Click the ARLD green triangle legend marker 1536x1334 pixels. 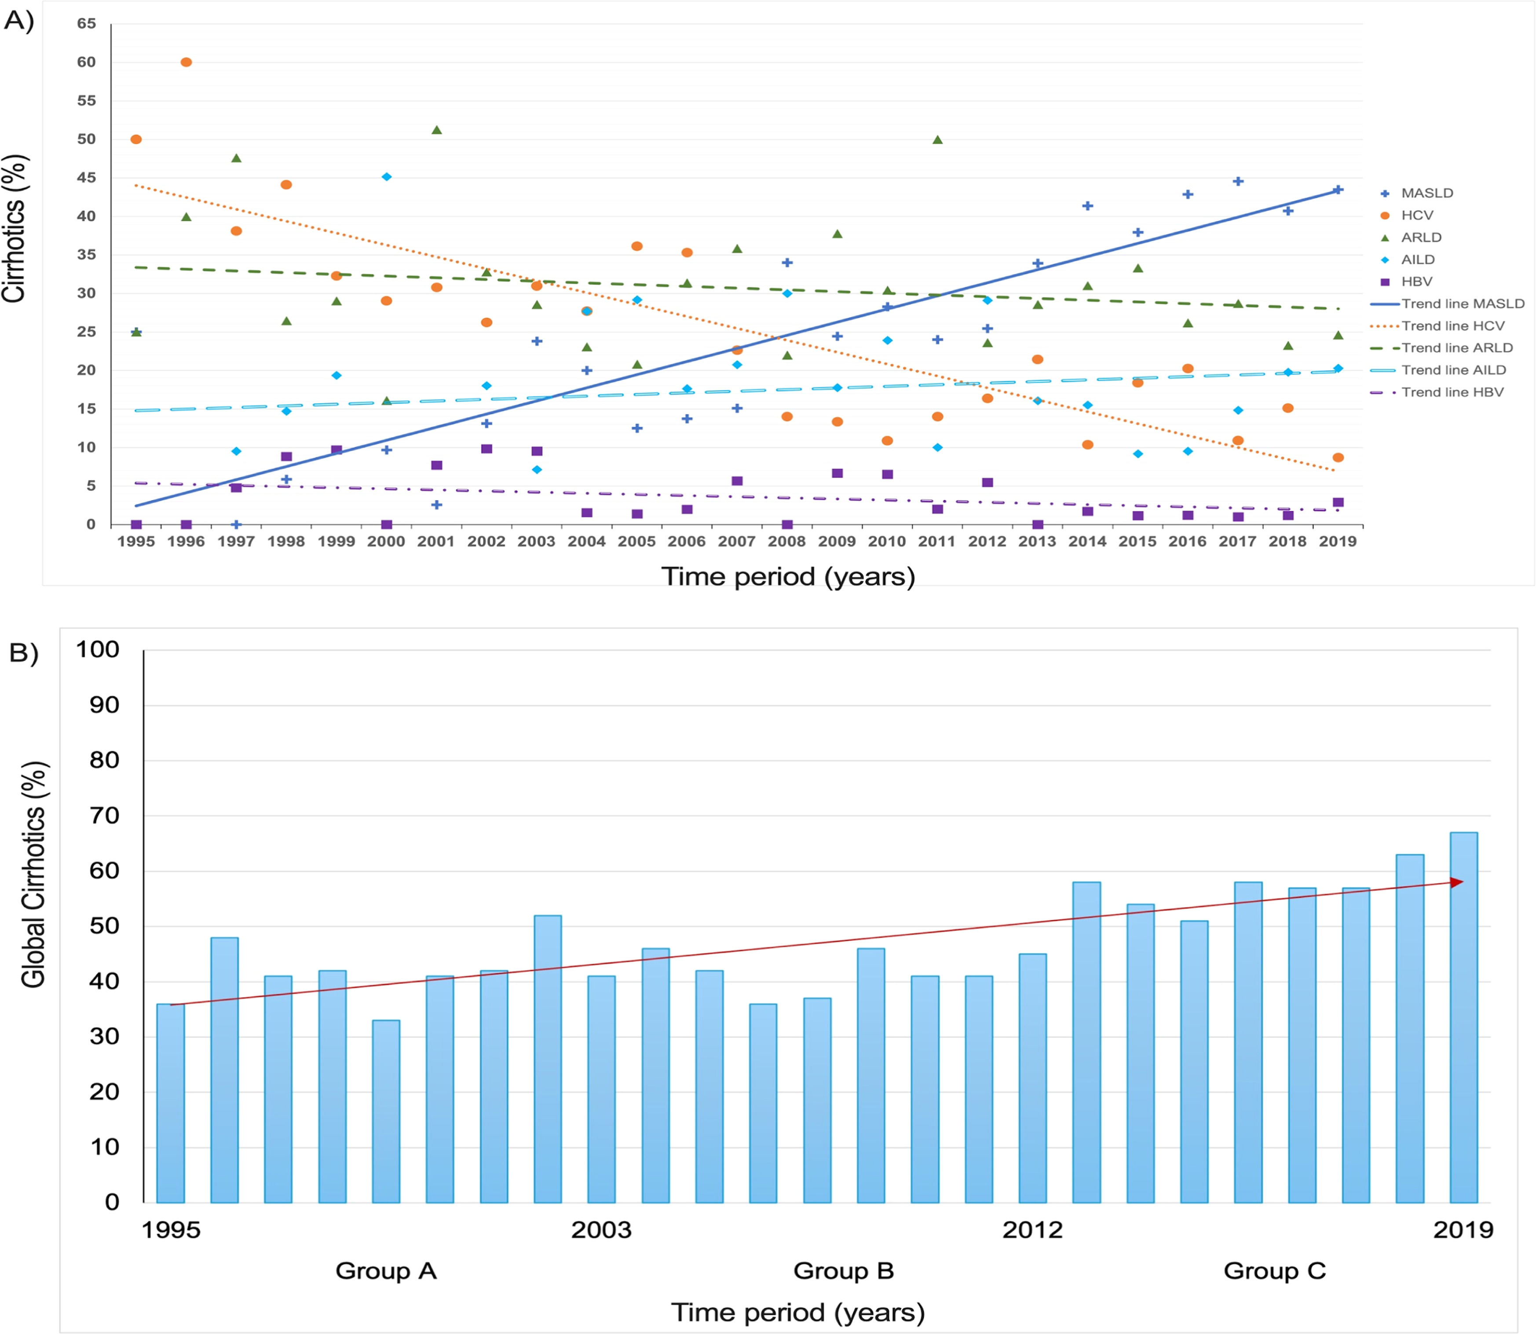click(1385, 238)
